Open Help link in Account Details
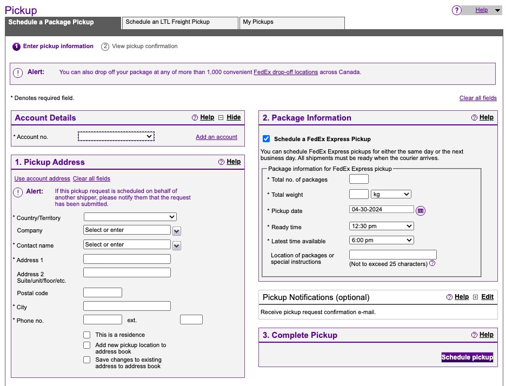The image size is (506, 386). (207, 117)
